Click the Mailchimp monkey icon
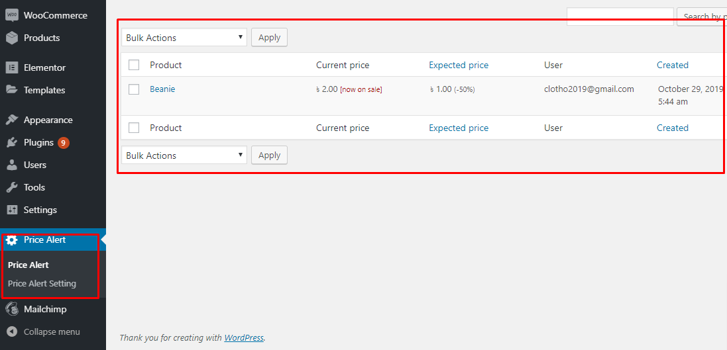The height and width of the screenshot is (350, 727). [11, 309]
